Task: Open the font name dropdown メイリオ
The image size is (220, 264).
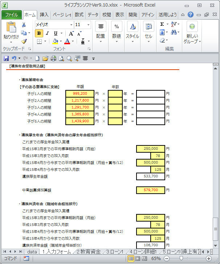Action: pyautogui.click(x=71, y=25)
